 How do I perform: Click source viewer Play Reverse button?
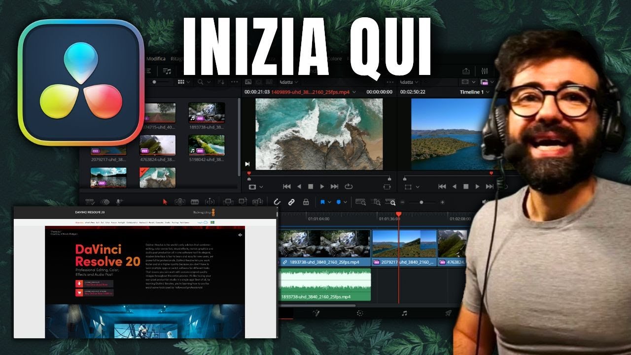tap(299, 186)
